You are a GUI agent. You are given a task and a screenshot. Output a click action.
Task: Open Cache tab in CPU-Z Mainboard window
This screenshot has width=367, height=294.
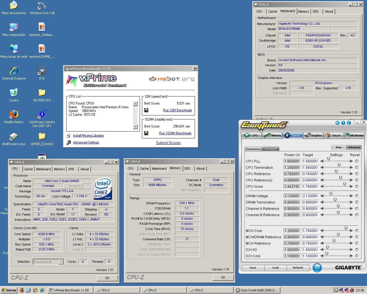[x=272, y=11]
